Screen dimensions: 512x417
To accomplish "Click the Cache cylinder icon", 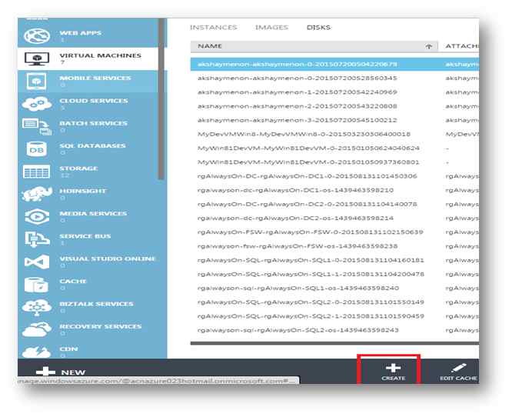I will pyautogui.click(x=36, y=285).
